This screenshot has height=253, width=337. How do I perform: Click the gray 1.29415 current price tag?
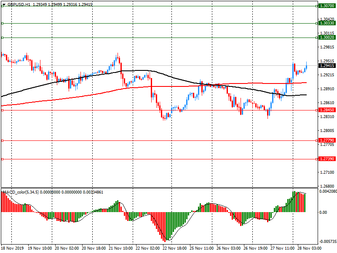coord(327,66)
